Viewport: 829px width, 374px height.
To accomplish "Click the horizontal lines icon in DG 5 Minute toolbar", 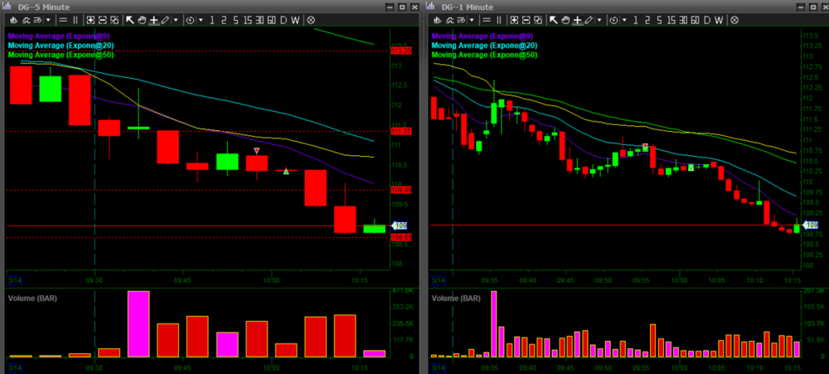I will (x=63, y=20).
